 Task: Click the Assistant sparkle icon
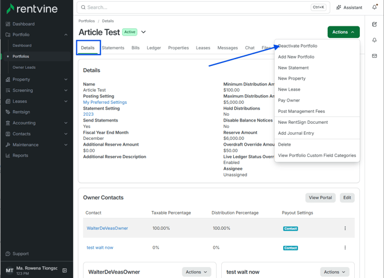pos(339,7)
